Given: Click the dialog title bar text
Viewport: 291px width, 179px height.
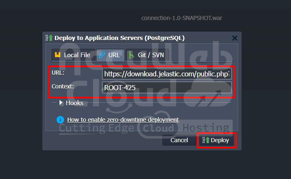Looking at the screenshot, I should coord(119,38).
